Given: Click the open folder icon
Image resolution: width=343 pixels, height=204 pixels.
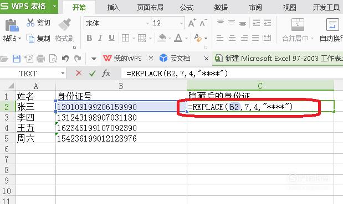Looking at the screenshot, I should pyautogui.click(x=4, y=59).
